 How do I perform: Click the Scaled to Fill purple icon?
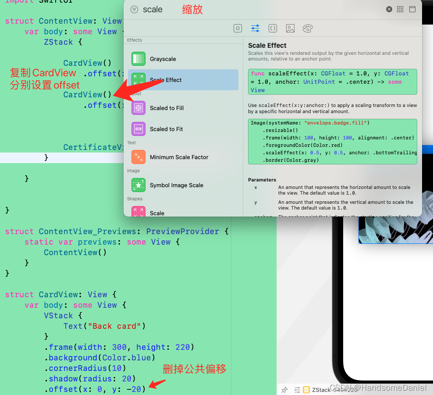pyautogui.click(x=138, y=108)
